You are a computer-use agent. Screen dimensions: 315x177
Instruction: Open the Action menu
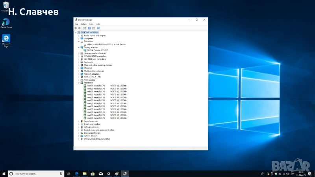83,24
